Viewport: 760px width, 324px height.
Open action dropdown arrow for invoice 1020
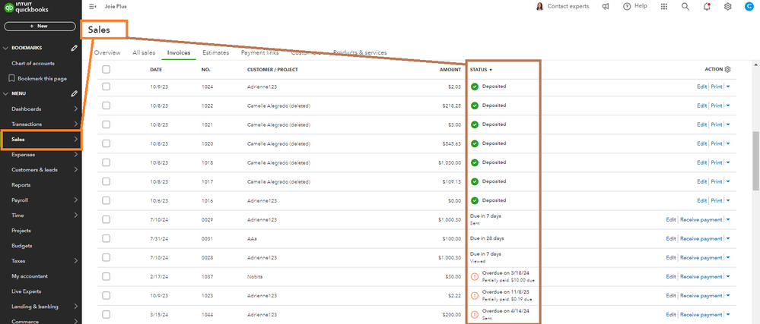point(728,143)
